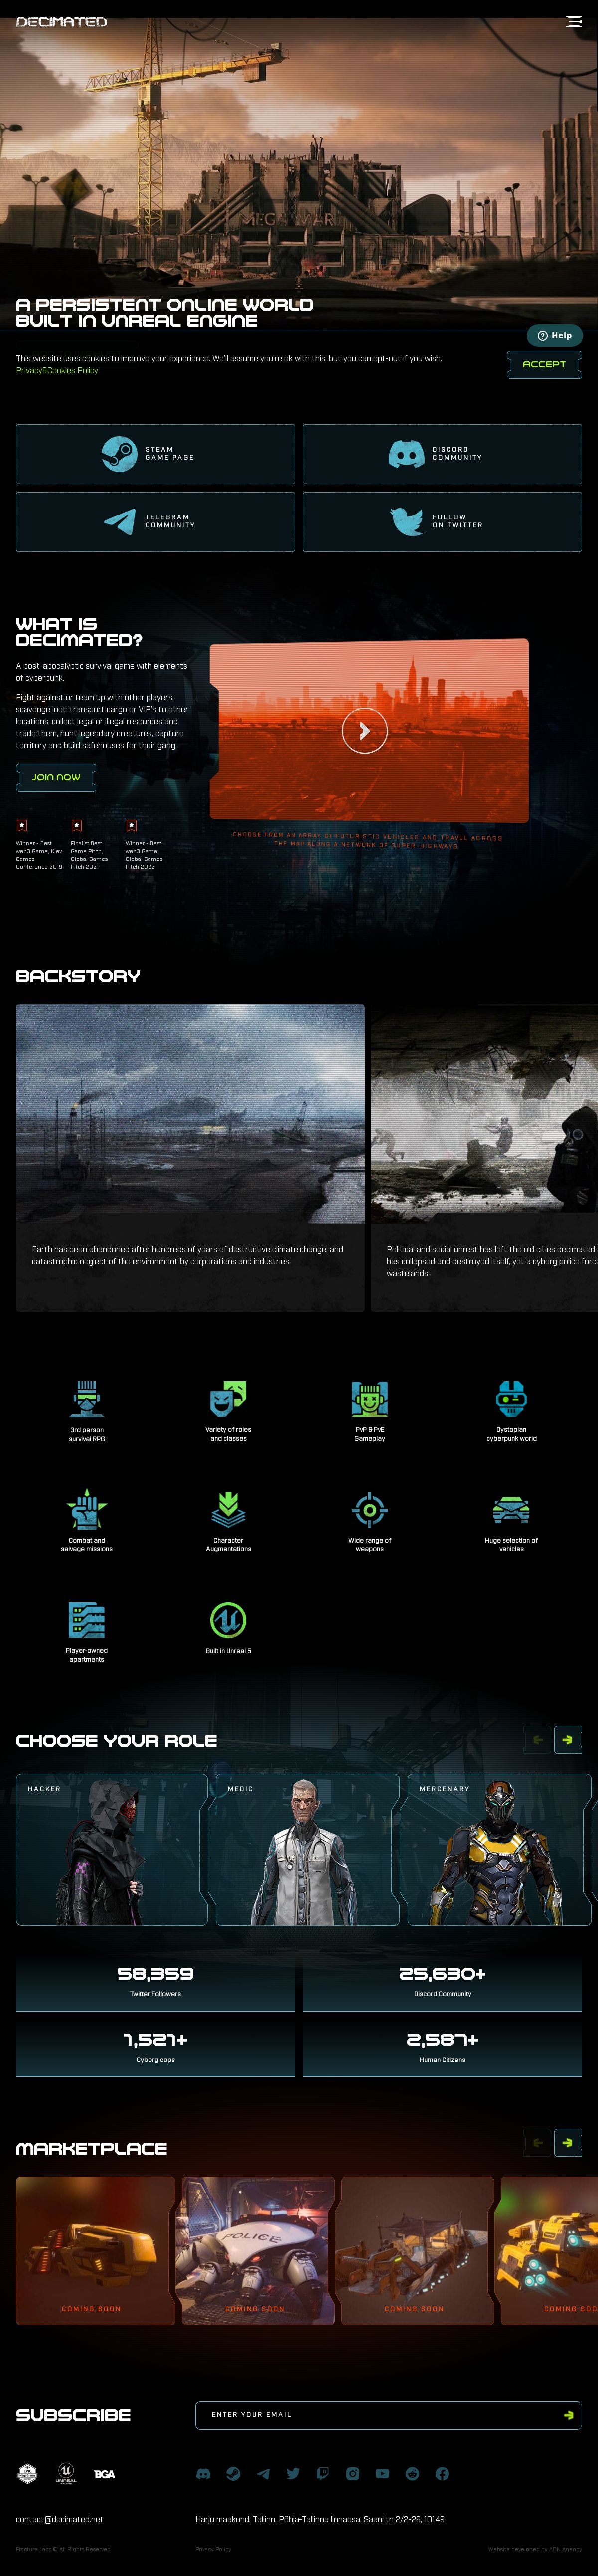Click the "What is Decimated?" heading
Screen dimensions: 598x2576
79,632
